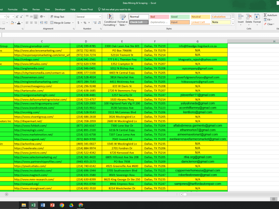
Task: Align cell text to the right
Action: (36, 23)
